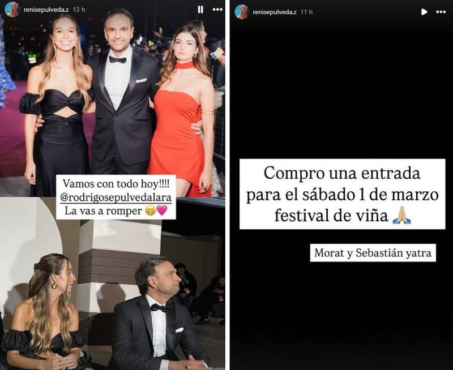Open right story profile avatar
The width and height of the screenshot is (453, 370).
[242, 12]
